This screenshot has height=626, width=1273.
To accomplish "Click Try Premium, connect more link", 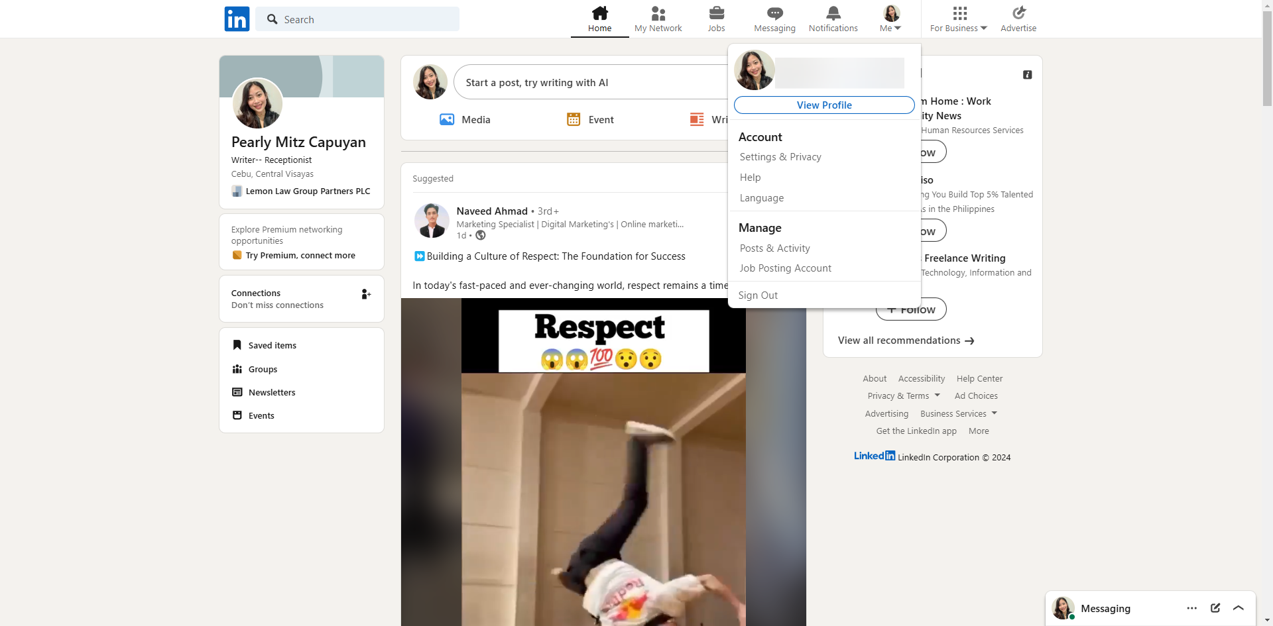I will 300,255.
